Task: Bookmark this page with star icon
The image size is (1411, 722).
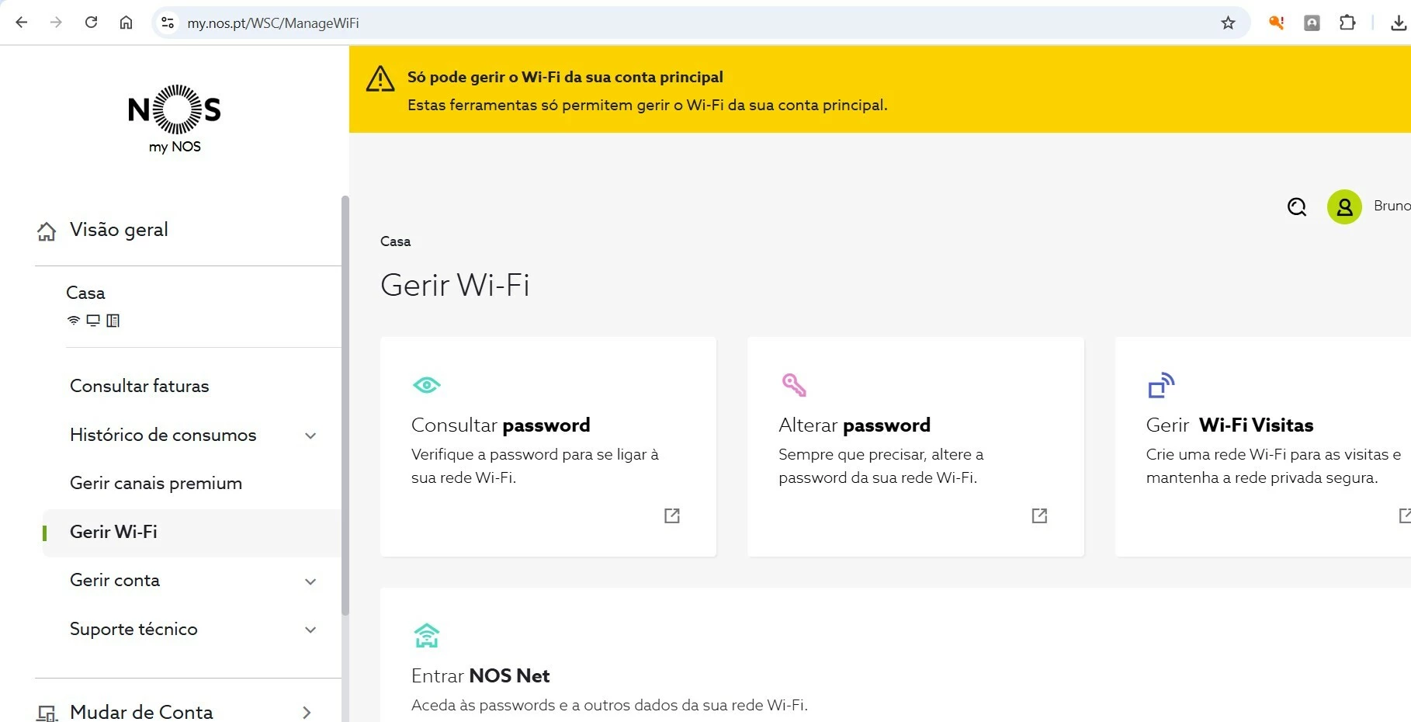Action: pos(1228,23)
